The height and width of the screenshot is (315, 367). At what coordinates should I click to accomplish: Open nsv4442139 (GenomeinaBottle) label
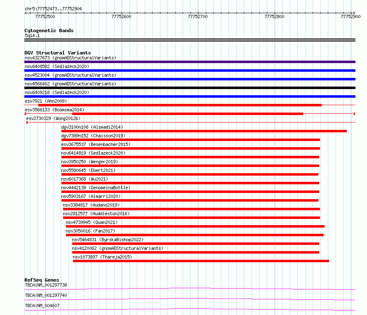point(96,188)
